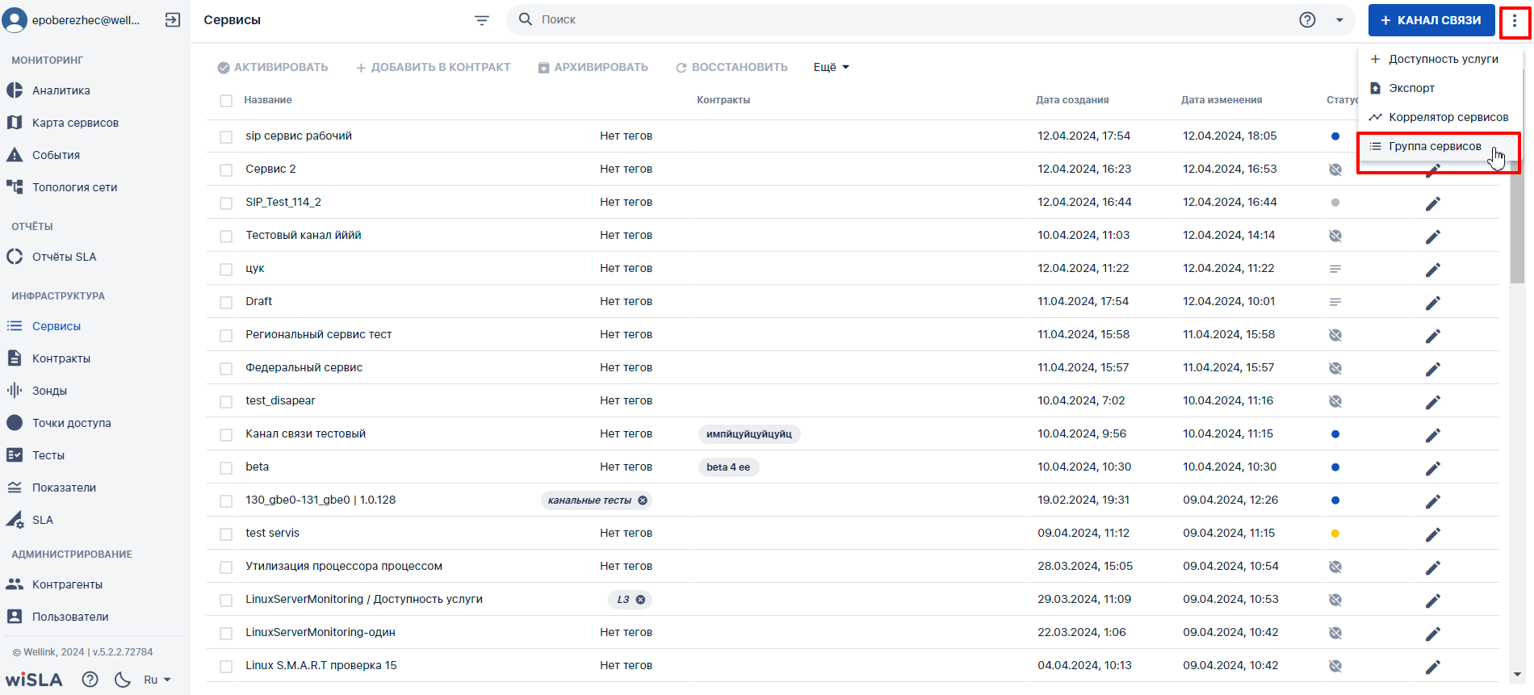
Task: Check the Сервис 2 row checkbox
Action: [x=226, y=170]
